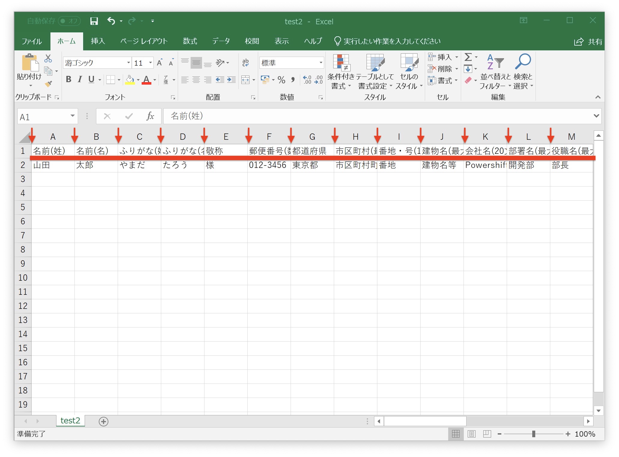Toggle the AutoSave switch
This screenshot has width=619, height=457.
click(69, 21)
